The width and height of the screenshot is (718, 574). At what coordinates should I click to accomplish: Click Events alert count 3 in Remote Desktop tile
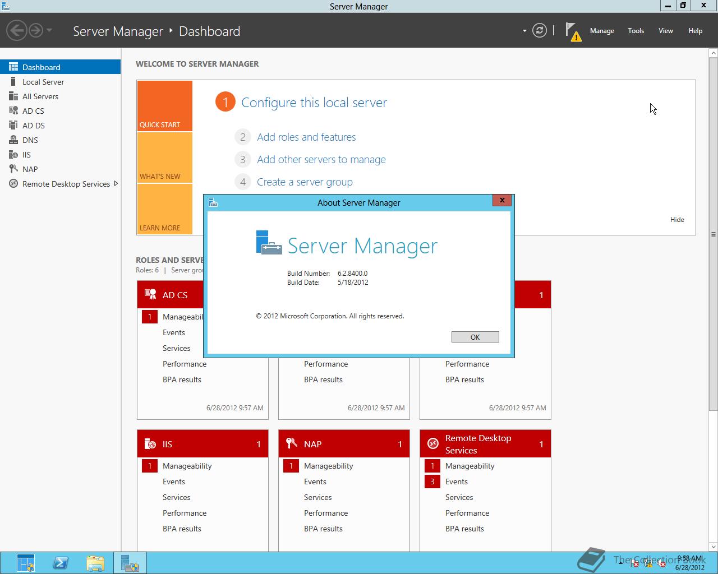click(x=432, y=482)
